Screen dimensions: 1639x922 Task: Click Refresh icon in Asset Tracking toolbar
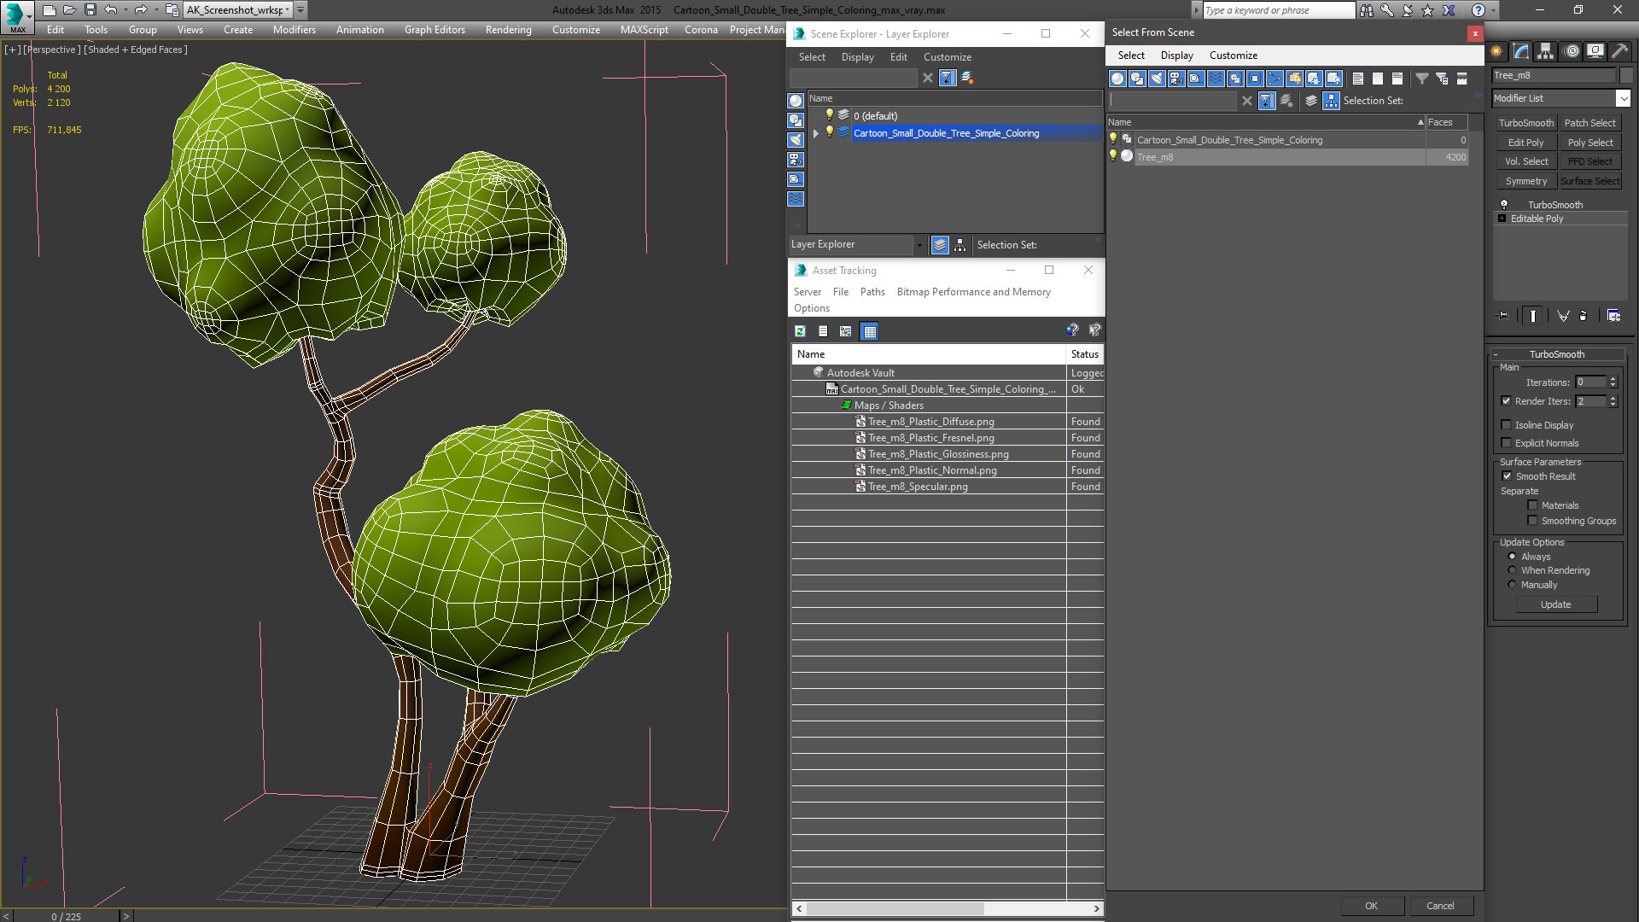(800, 331)
